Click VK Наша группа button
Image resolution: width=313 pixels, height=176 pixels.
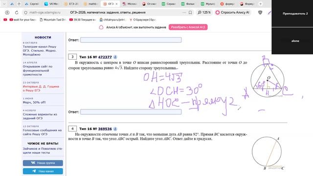pos(43,163)
